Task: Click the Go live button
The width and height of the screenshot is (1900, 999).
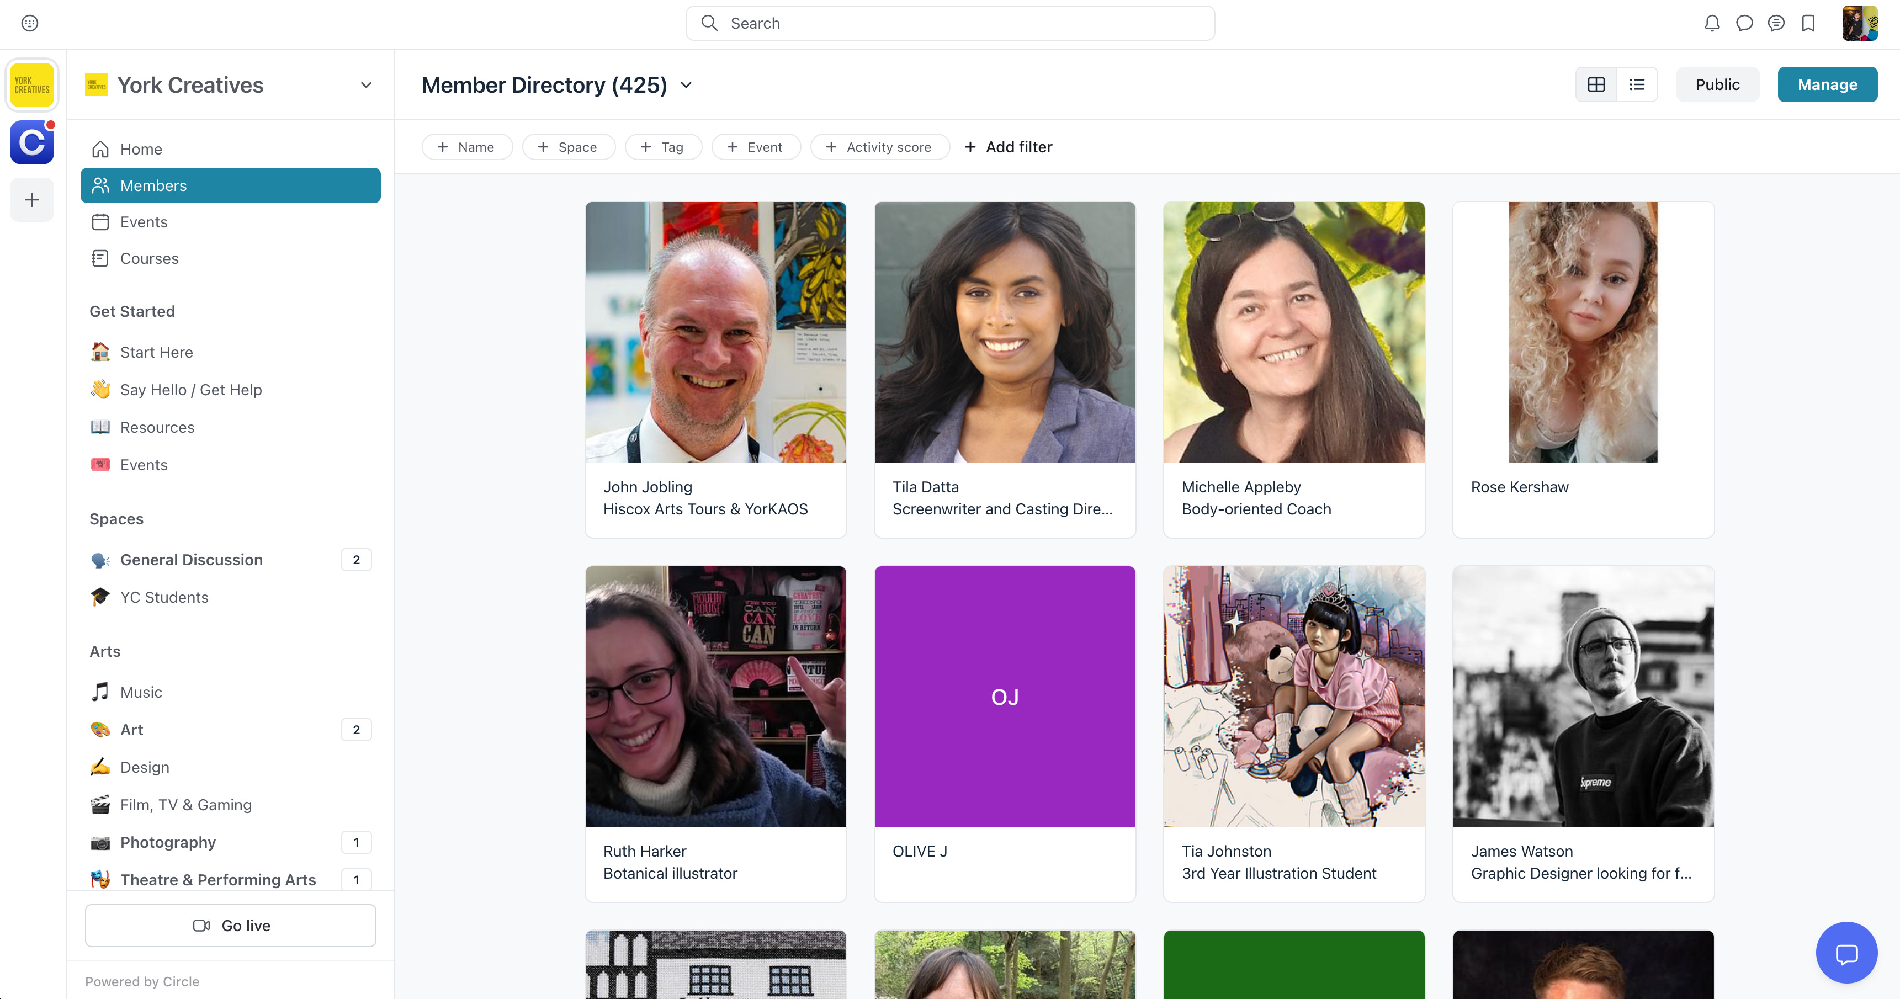Action: [231, 926]
